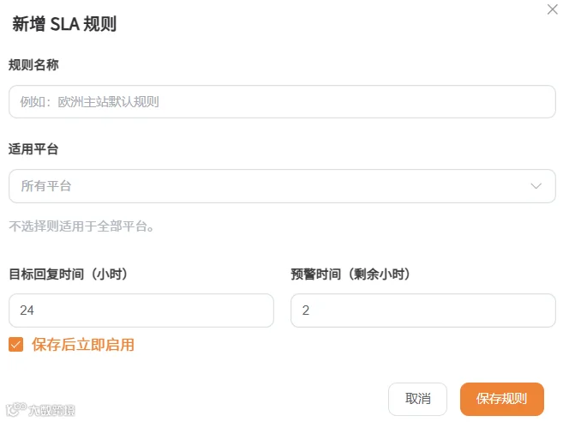569x422 pixels.
Task: Click the 适用平台 label
Action: pos(33,149)
